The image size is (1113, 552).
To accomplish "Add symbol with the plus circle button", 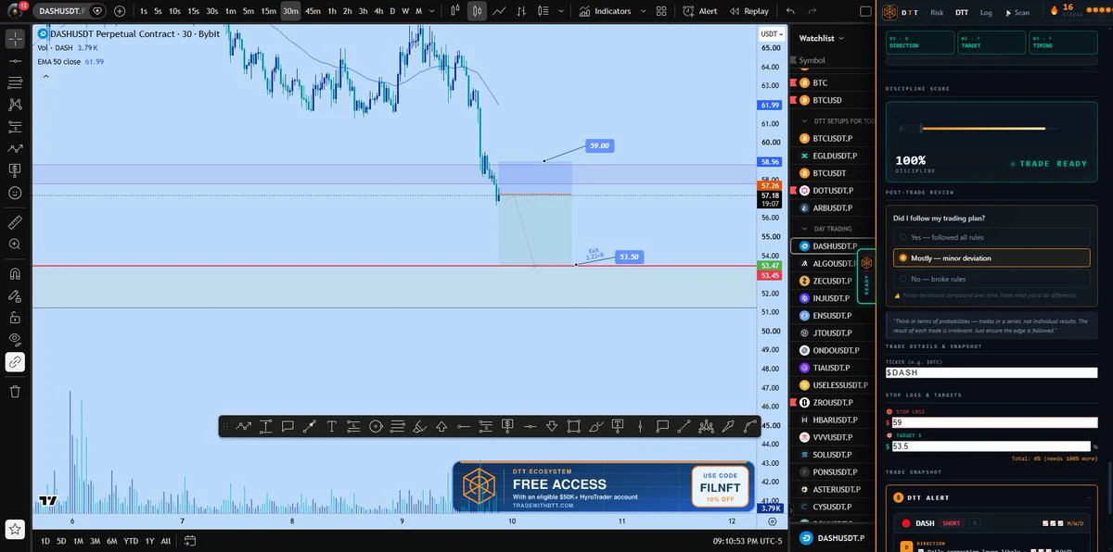I will pos(120,11).
